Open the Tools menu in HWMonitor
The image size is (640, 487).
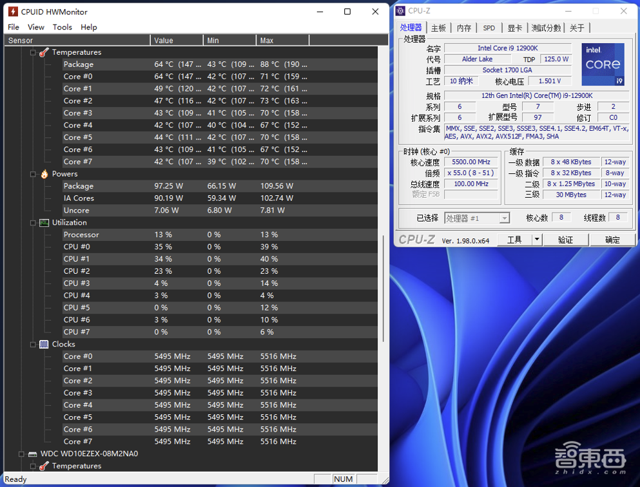click(x=63, y=27)
